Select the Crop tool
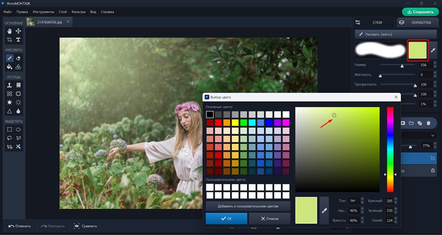442x235 pixels. click(x=9, y=40)
